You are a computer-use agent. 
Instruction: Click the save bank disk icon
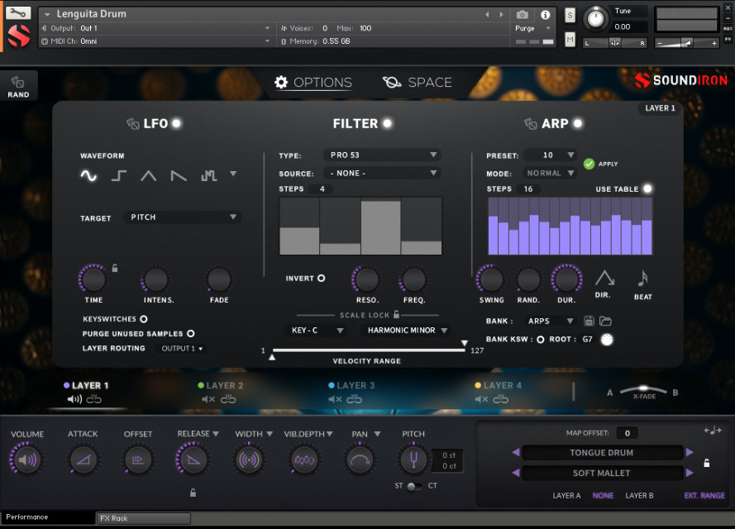coord(588,321)
